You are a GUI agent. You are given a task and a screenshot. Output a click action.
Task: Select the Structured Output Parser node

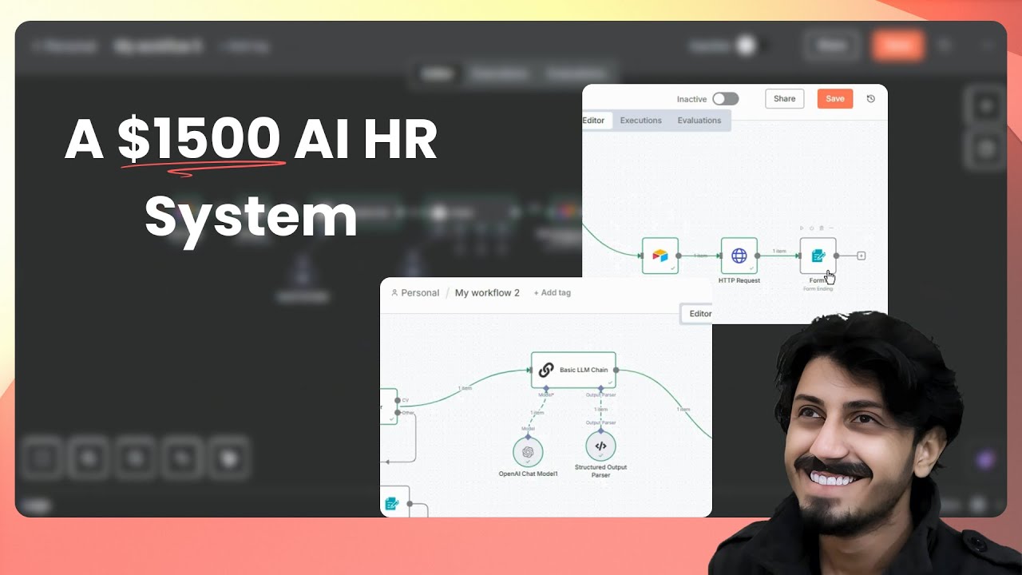(x=600, y=446)
